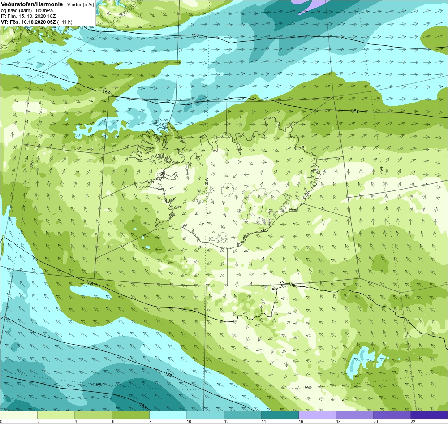Click the 20W longitude label over Iceland
Image resolution: width=448 pixels, height=424 pixels.
206,181
